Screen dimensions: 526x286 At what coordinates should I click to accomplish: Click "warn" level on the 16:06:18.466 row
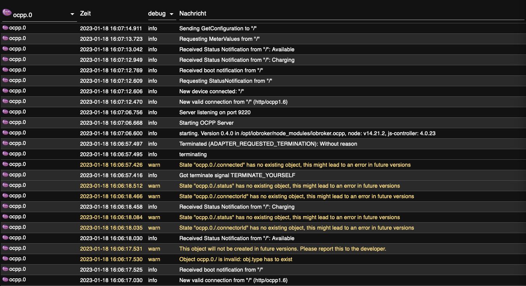click(154, 196)
